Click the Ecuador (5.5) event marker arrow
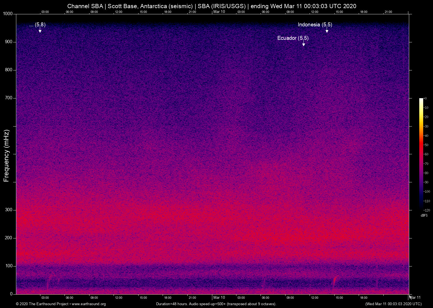 point(303,44)
